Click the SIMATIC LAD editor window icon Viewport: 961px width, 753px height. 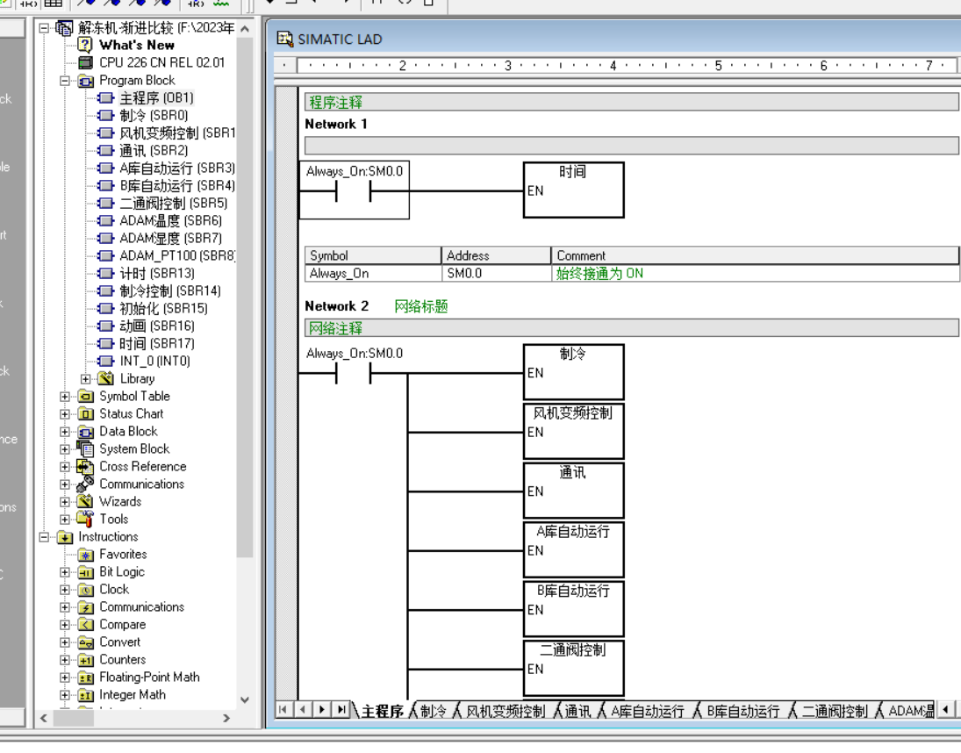(285, 39)
